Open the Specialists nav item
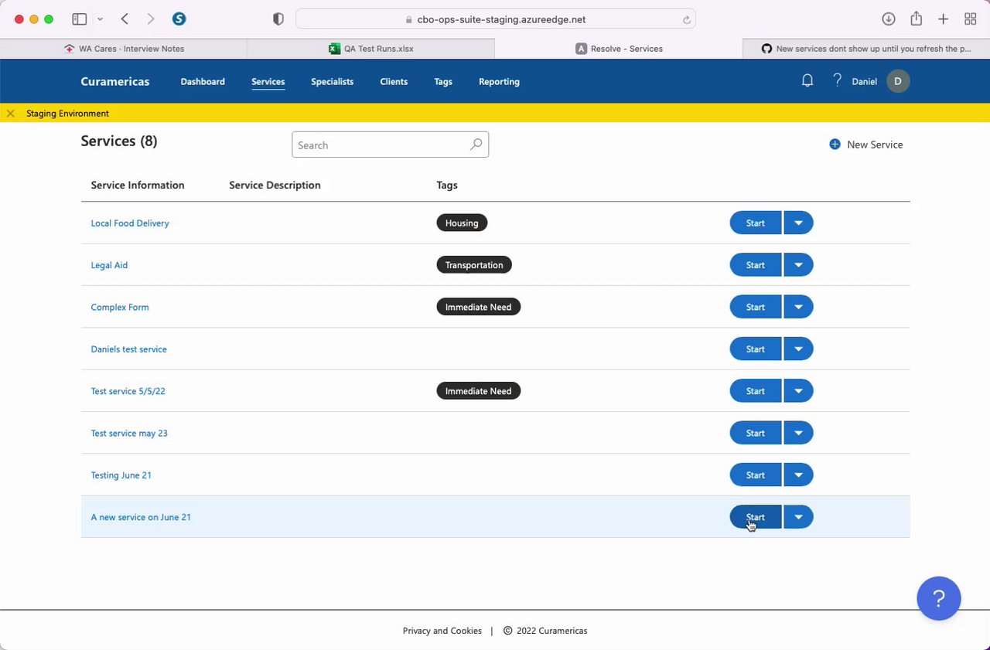This screenshot has height=650, width=990. click(x=333, y=81)
